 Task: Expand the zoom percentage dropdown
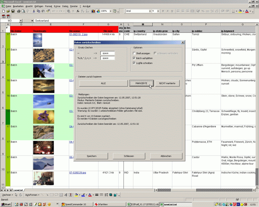click(x=110, y=11)
